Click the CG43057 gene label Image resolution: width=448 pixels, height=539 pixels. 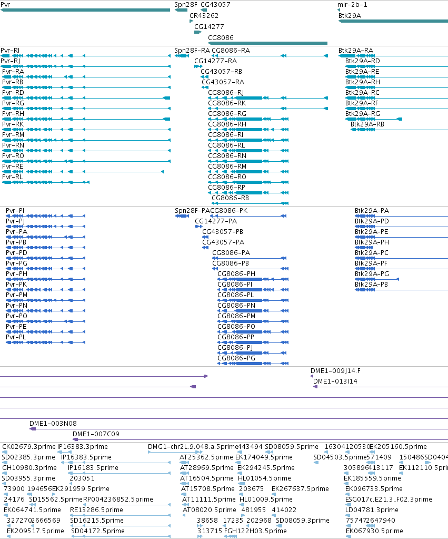[215, 5]
